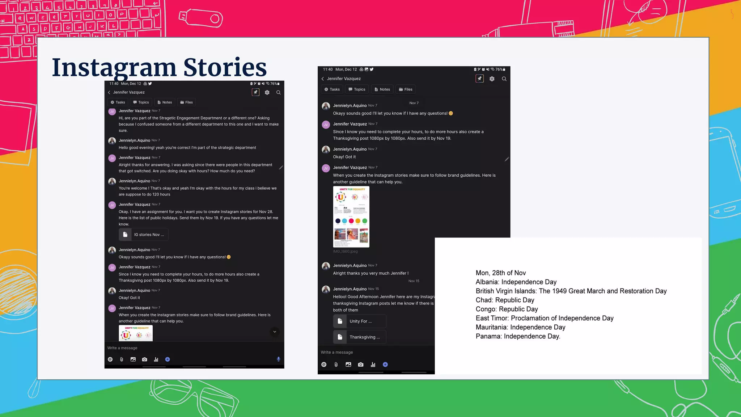The image size is (741, 417).
Task: Switch to Topics tab in the left chat
Action: pos(141,102)
